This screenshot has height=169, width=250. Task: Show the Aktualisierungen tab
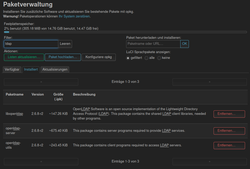(x=55, y=70)
